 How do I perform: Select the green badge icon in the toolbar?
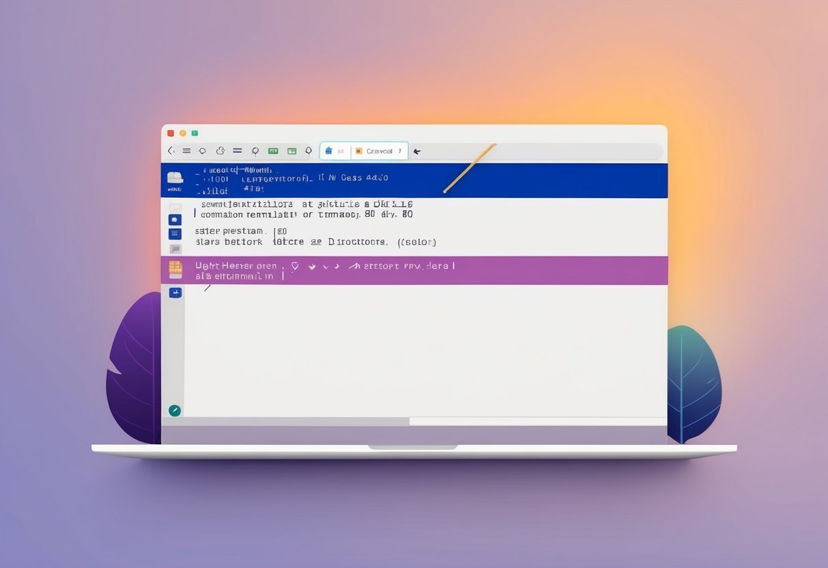point(273,151)
